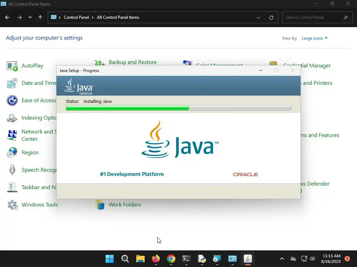
Task: Open the Windows Tools text link
Action: tap(40, 204)
